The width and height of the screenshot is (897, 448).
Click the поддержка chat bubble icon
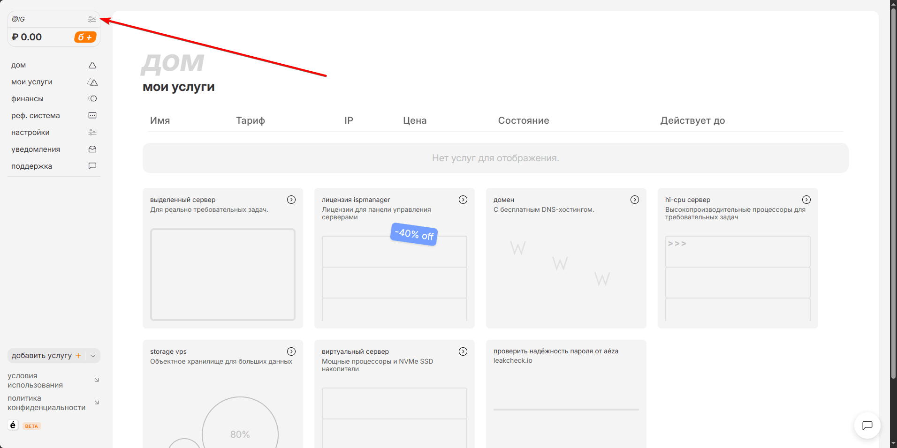pos(92,166)
